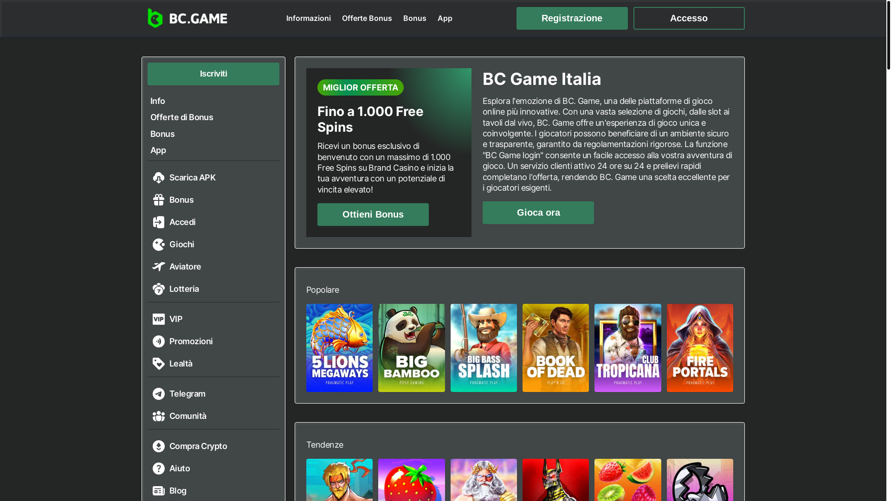This screenshot has height=501, width=891.
Task: Open the 5 Lions Megaways game
Action: 340,348
